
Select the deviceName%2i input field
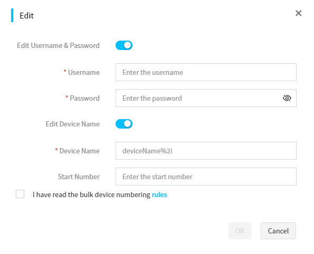[x=206, y=151]
